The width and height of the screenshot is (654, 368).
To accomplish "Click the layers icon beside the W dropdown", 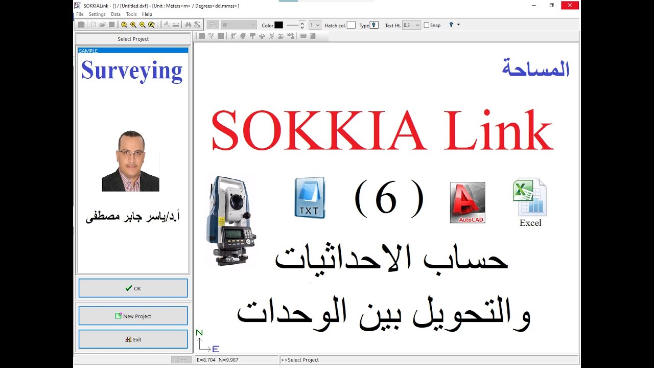I will (x=213, y=25).
